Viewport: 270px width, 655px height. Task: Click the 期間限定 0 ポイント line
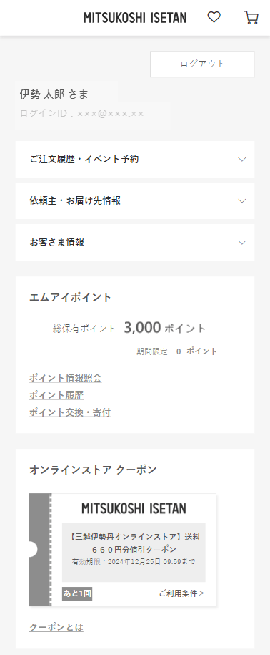176,351
